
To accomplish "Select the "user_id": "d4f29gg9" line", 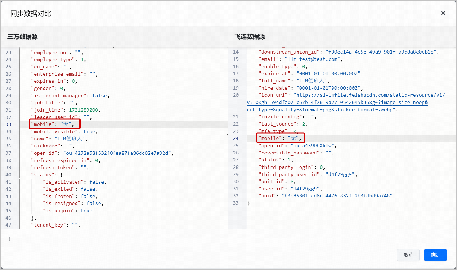I will (x=290, y=189).
